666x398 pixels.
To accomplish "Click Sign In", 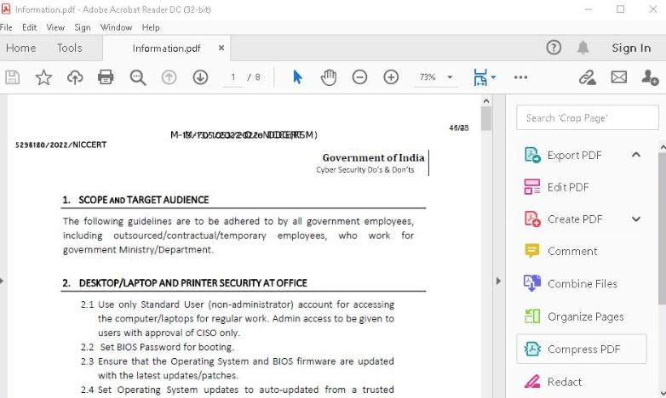I will coord(631,48).
